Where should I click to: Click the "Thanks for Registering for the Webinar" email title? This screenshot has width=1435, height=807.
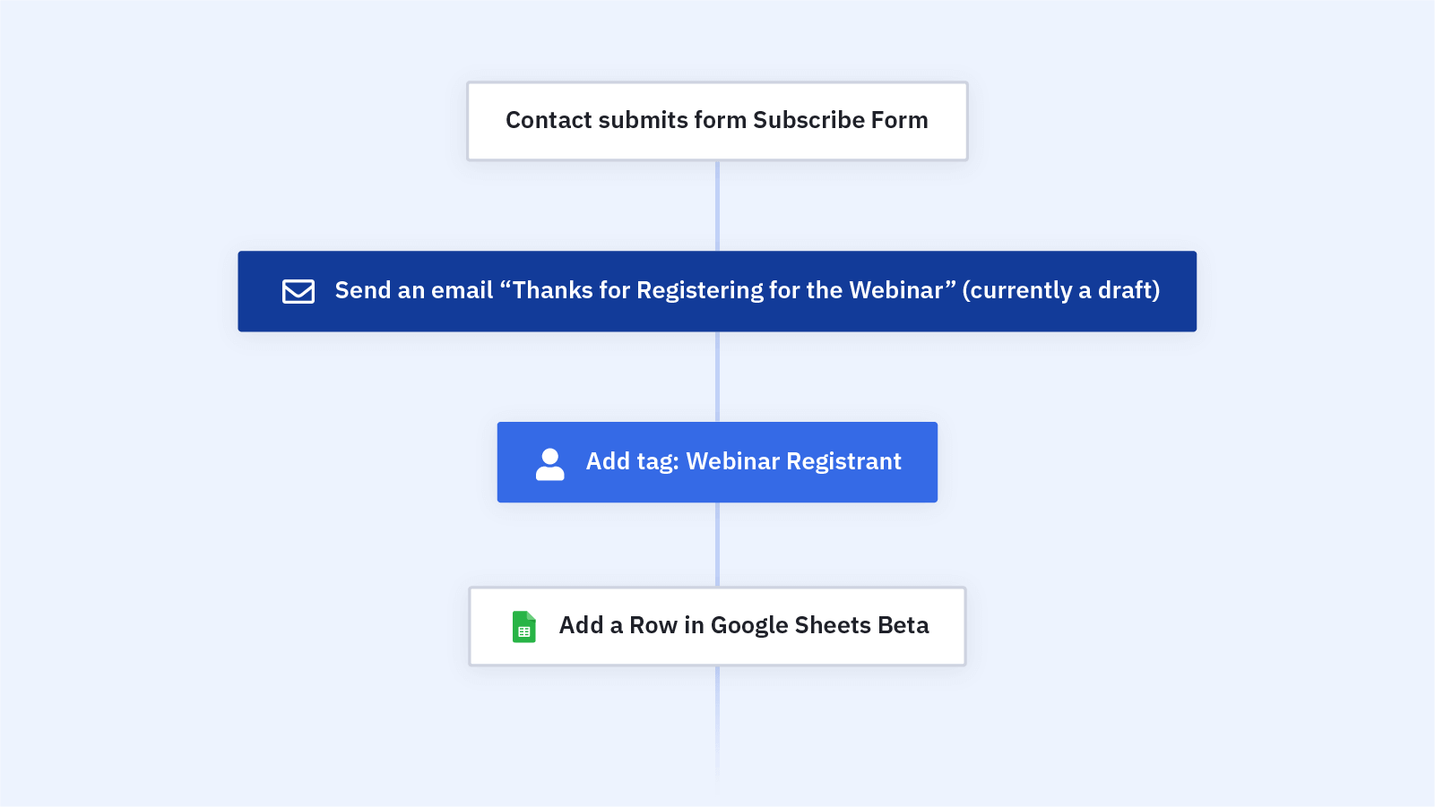[728, 290]
